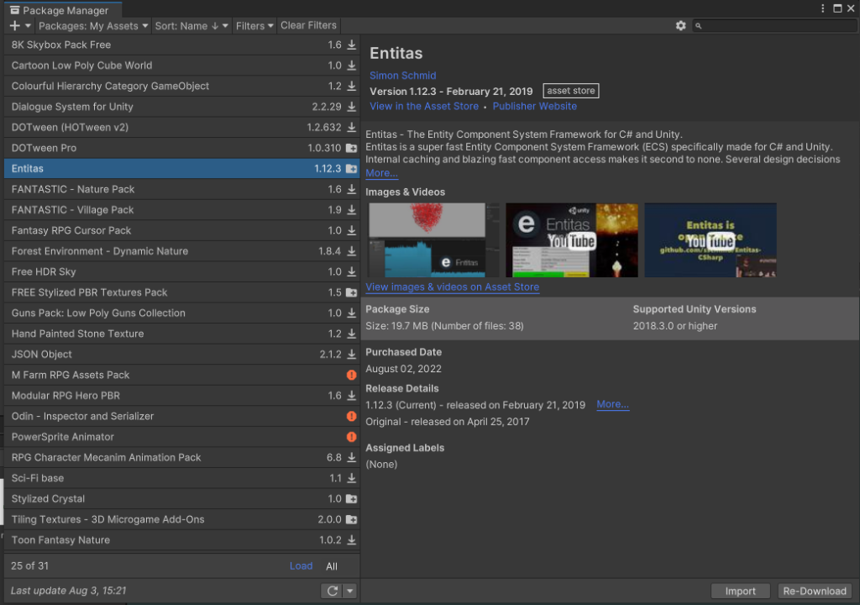Click the refresh list icon button
Image resolution: width=860 pixels, height=605 pixels.
point(333,591)
